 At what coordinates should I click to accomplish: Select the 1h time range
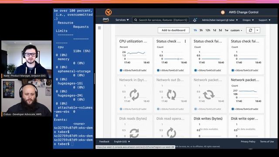click(x=195, y=30)
